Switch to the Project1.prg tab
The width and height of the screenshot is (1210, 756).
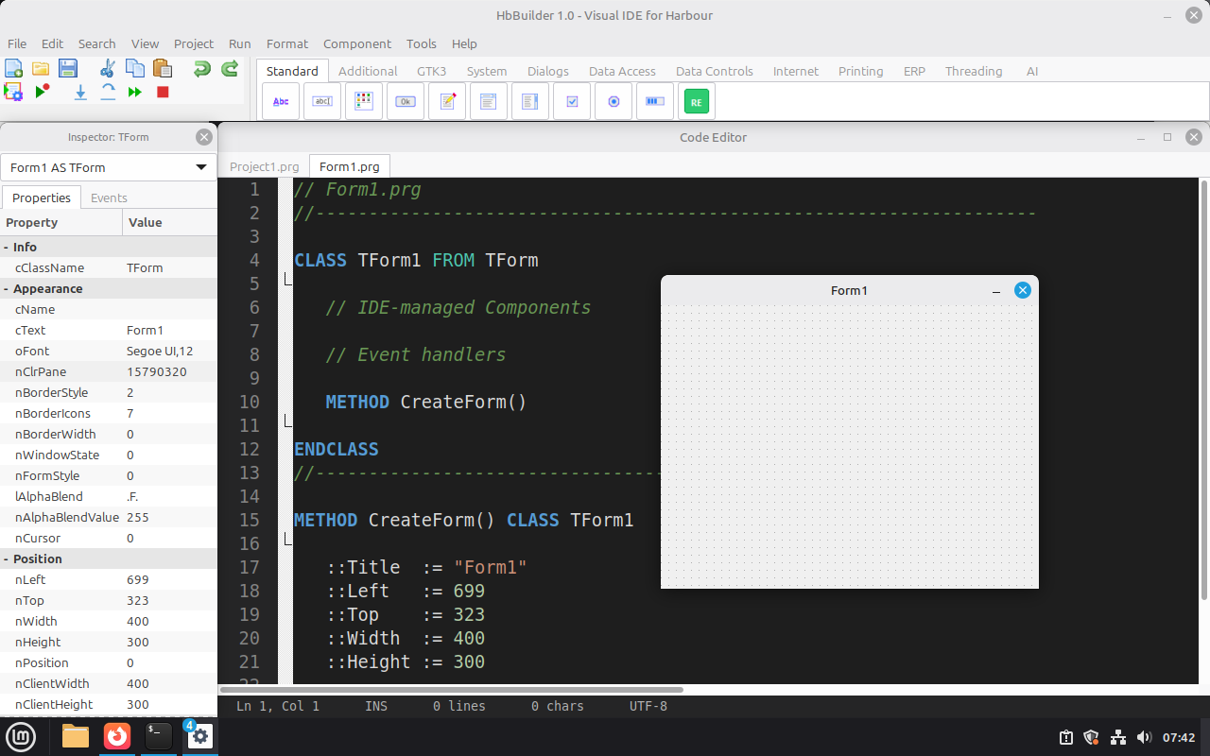pyautogui.click(x=264, y=166)
